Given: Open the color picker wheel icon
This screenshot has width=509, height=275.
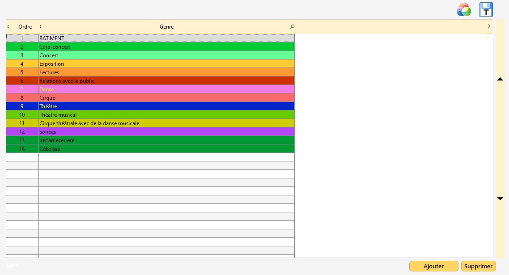Looking at the screenshot, I should 464,9.
